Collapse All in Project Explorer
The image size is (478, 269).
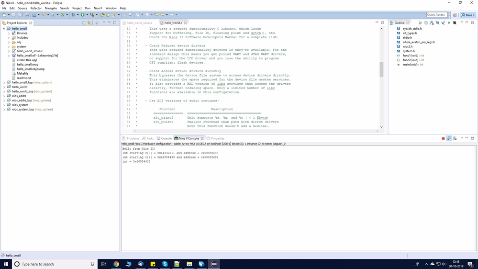click(x=84, y=23)
